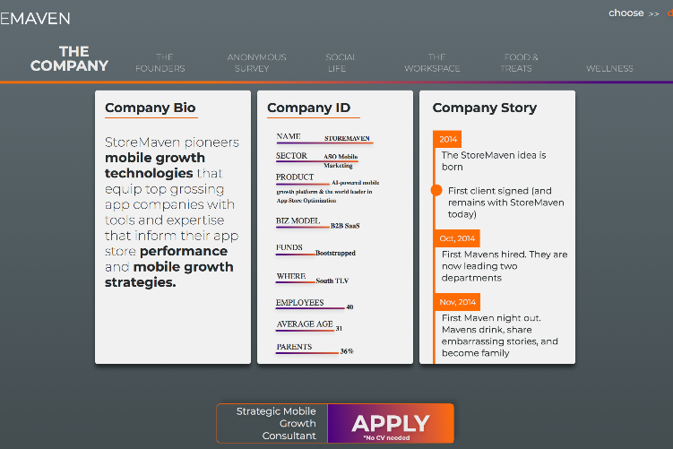
Task: Select the Oct, 2014 timeline label
Action: 457,238
